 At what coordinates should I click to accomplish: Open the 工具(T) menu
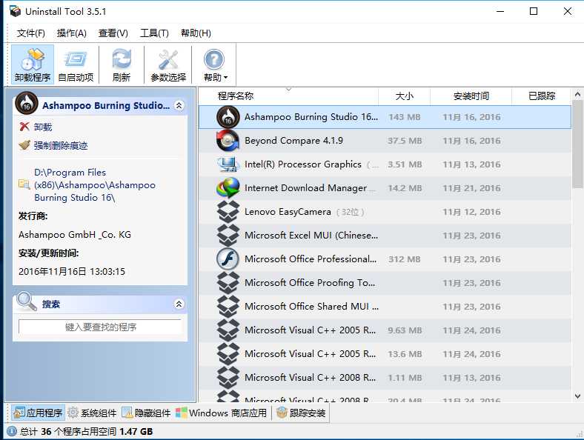pyautogui.click(x=154, y=33)
